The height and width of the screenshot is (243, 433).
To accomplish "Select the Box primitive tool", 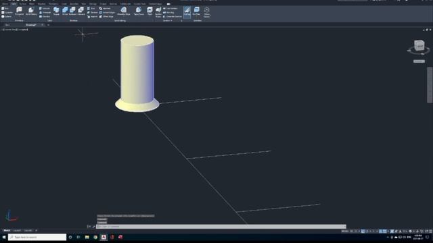I will [x=5, y=9].
